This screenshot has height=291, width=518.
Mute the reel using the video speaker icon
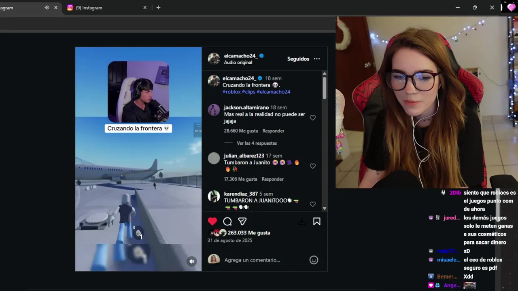[x=192, y=261]
